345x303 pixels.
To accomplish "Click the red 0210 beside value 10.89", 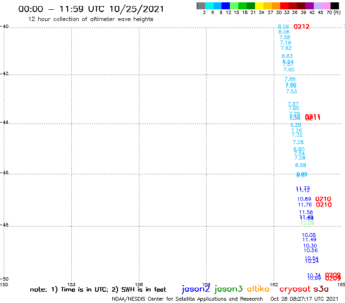I will tap(323, 199).
